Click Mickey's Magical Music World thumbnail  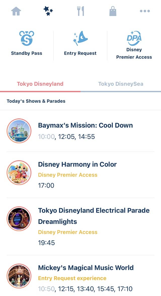(x=19, y=276)
